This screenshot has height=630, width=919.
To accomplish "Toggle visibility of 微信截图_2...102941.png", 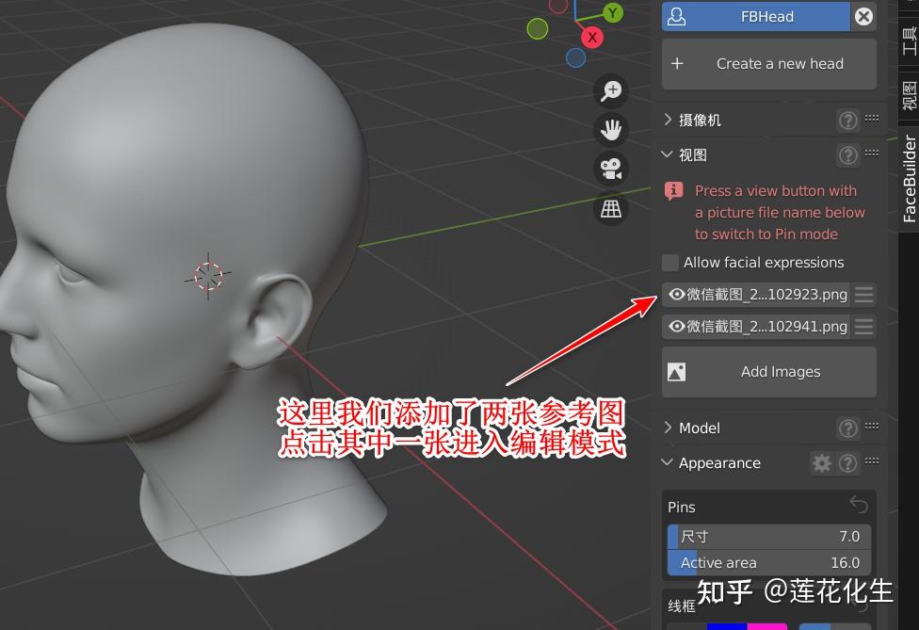I will (x=675, y=326).
